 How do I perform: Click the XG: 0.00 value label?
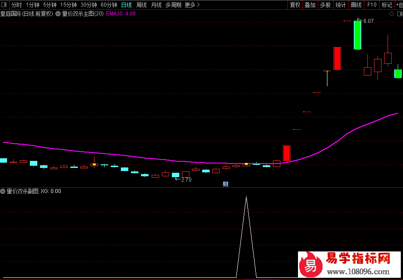[51, 191]
